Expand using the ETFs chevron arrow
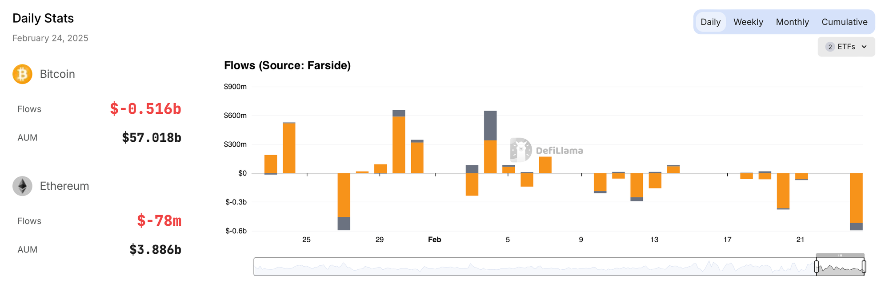The width and height of the screenshot is (889, 300). click(x=864, y=47)
